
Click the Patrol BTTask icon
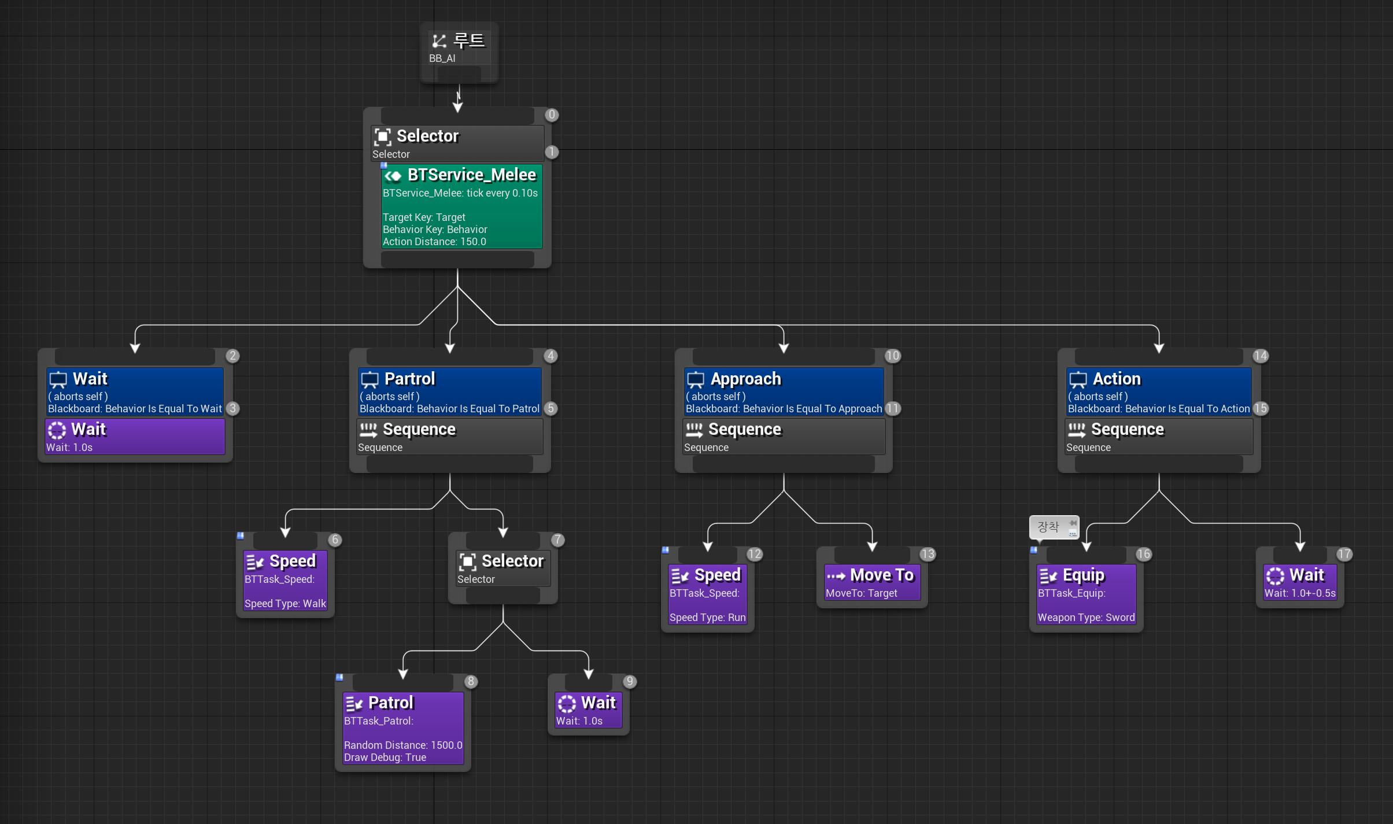pyautogui.click(x=353, y=704)
